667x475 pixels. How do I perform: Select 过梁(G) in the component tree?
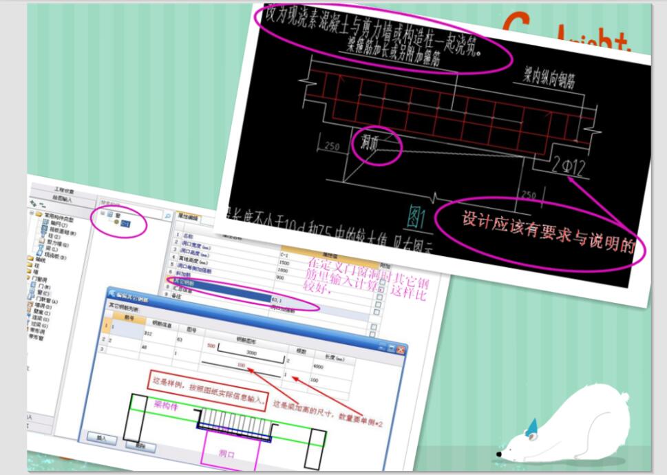tap(37, 325)
